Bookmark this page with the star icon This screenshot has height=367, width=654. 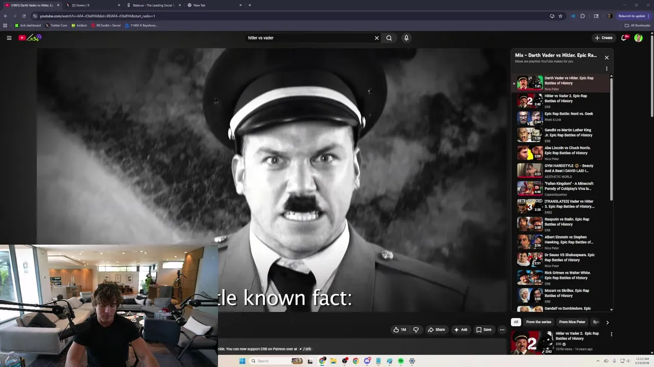point(560,16)
